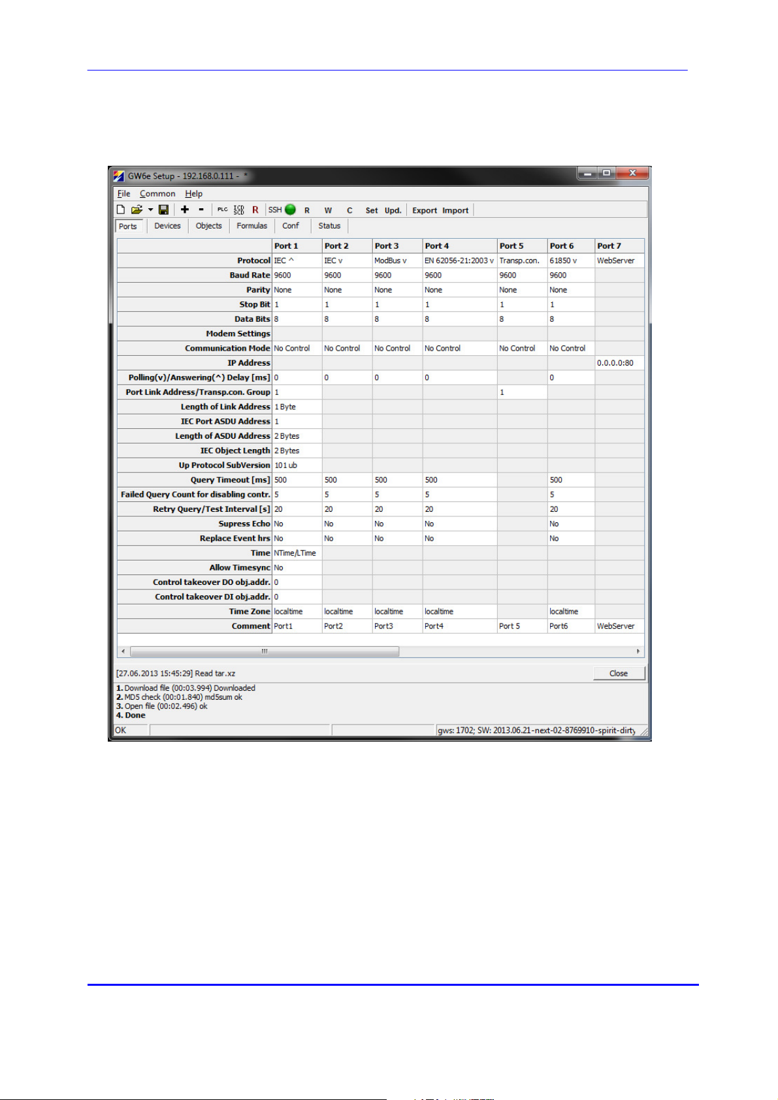The height and width of the screenshot is (1100, 778).
Task: Click the scrollbar's right arrow
Action: tap(638, 652)
